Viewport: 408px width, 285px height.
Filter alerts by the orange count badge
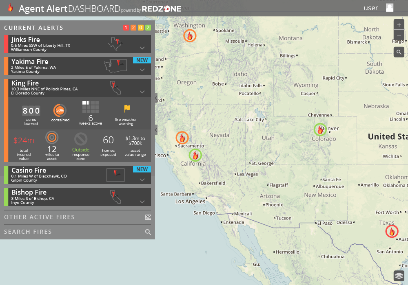coord(133,28)
